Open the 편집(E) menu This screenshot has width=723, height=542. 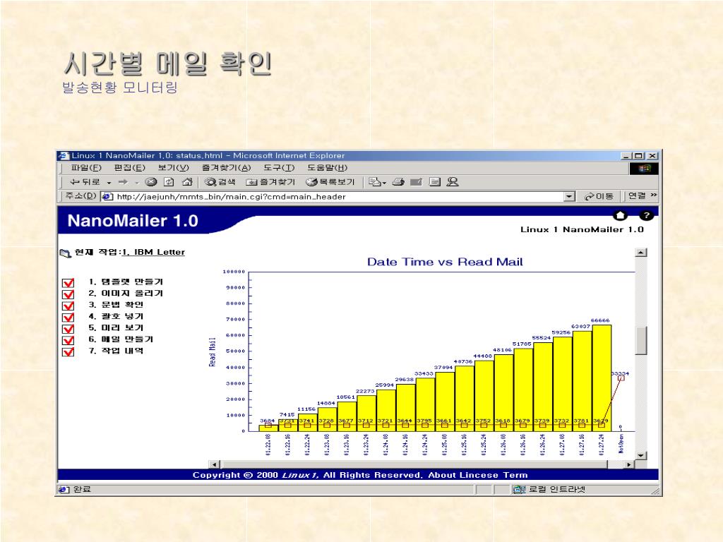click(x=130, y=168)
